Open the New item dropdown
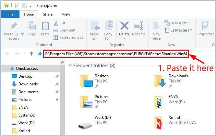Screen dimensions: 216x136 177,23
